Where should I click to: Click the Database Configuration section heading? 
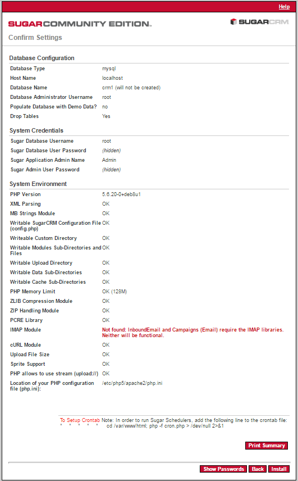click(x=42, y=58)
